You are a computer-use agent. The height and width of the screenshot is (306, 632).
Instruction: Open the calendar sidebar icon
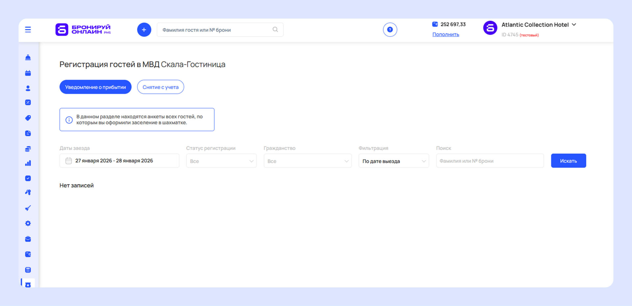(28, 73)
